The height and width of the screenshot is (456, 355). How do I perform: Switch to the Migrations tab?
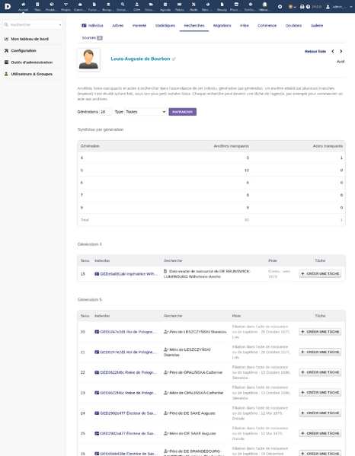click(222, 26)
